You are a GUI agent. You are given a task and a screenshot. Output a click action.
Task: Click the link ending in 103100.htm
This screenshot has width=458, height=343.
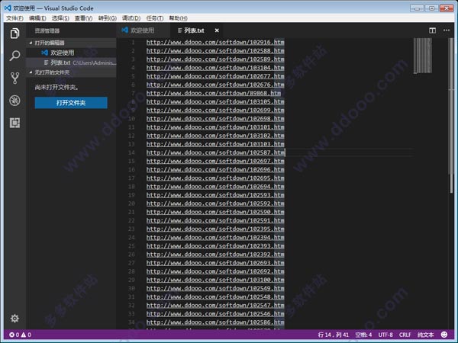(215, 280)
